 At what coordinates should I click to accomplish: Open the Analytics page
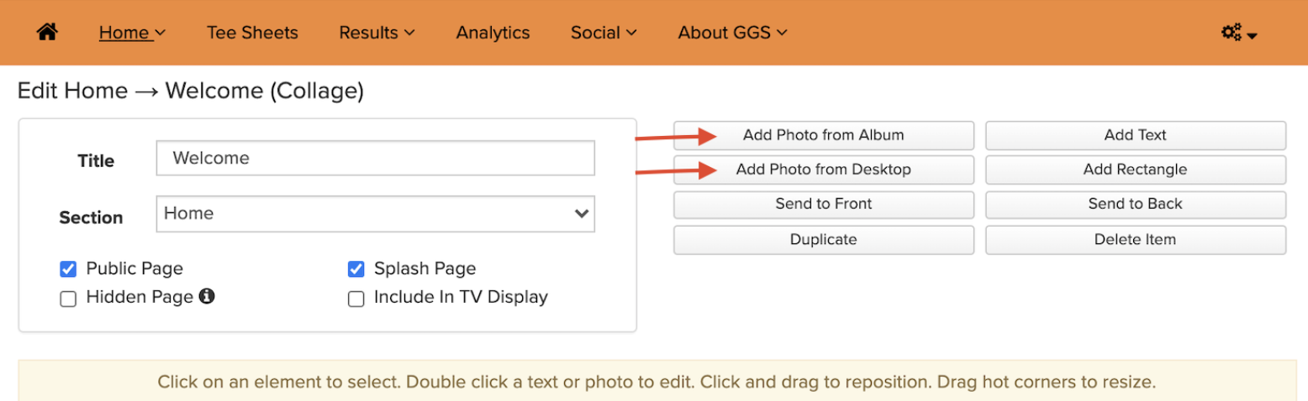[x=493, y=33]
